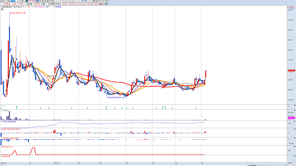
Task: Click the blue highlighted toolbar icon in the top row
Action: (x=37, y=1)
